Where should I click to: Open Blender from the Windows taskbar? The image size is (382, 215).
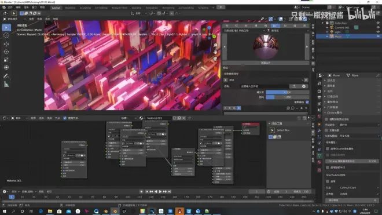pyautogui.click(x=115, y=211)
